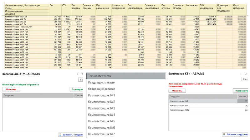Click the Стоимость комплектации column header
Image resolution: width=250 pixels, height=140 pixels.
pyautogui.click(x=152, y=10)
